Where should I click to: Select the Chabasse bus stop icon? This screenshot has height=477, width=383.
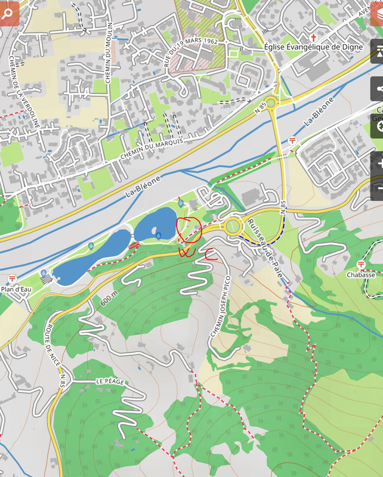(x=361, y=264)
